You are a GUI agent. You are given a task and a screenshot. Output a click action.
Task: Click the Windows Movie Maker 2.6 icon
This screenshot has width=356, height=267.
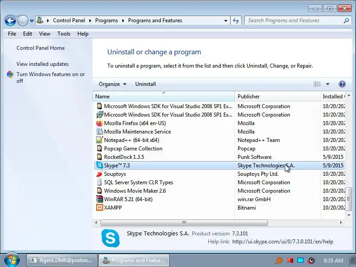point(99,190)
